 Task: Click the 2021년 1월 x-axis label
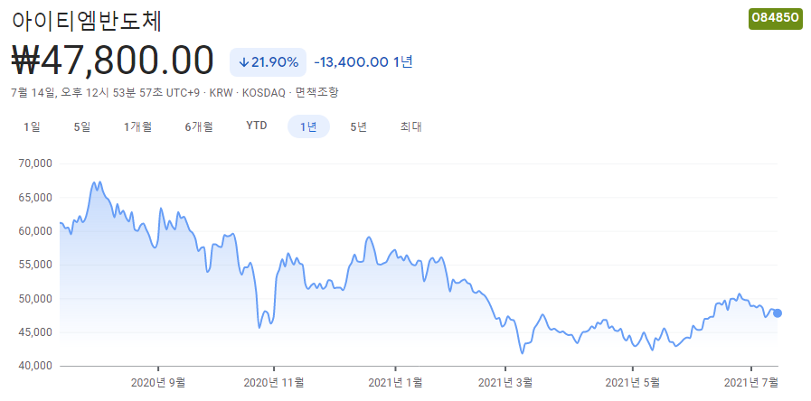coord(395,383)
